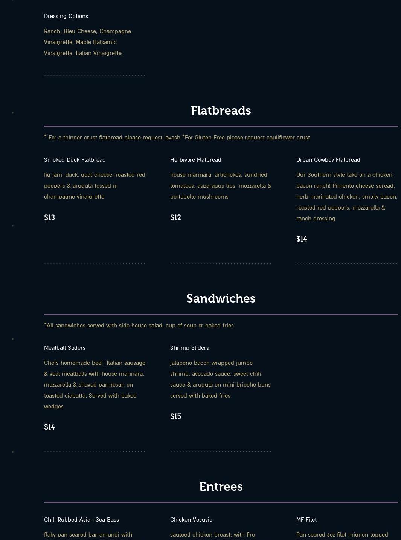
Task: Click the MF Filet entree title
Action: point(306,520)
